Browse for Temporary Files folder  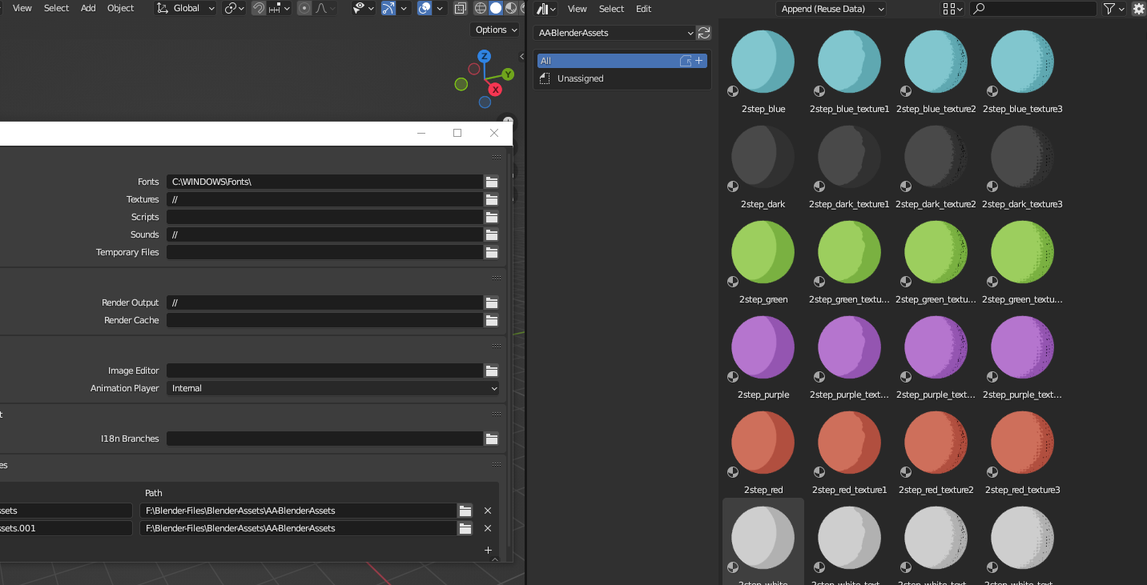tap(492, 252)
